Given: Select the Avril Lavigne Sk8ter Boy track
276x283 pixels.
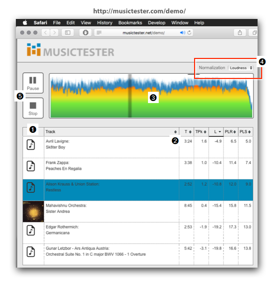Looking at the screenshot, I should [138, 147].
